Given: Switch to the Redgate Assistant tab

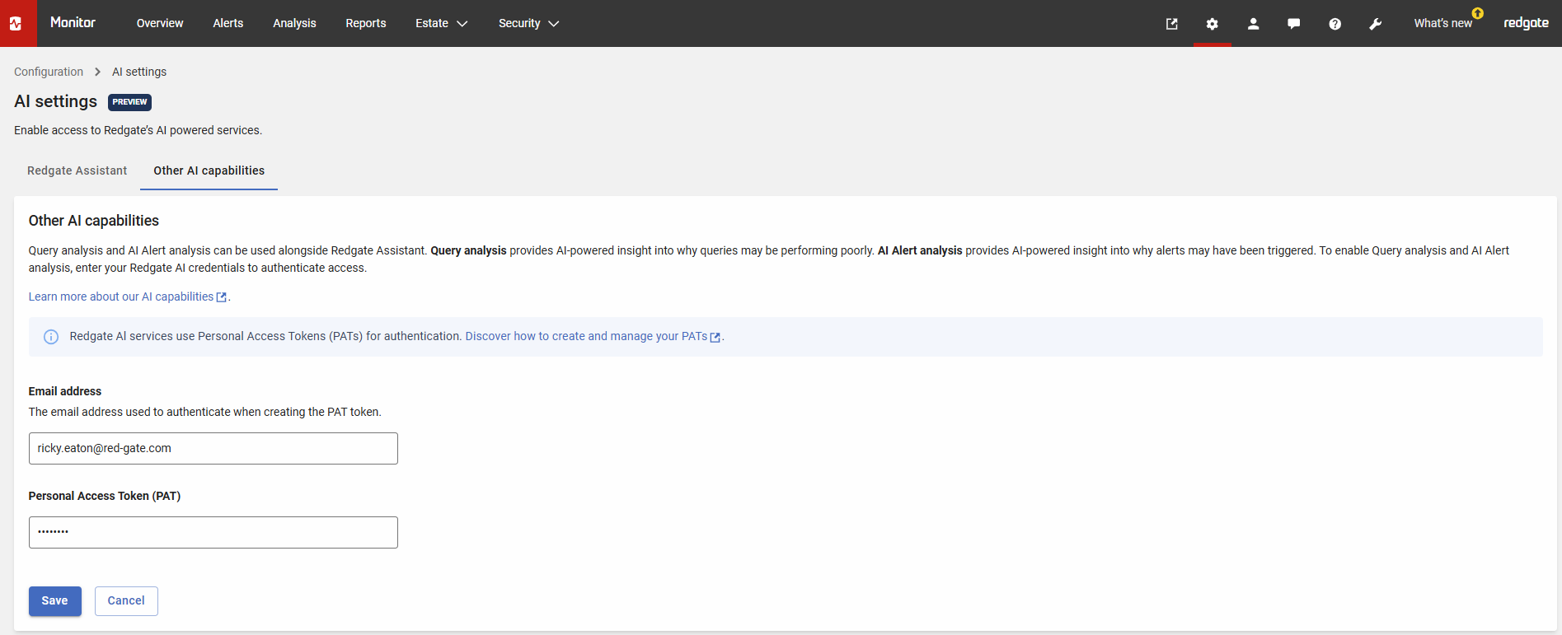Looking at the screenshot, I should 77,170.
